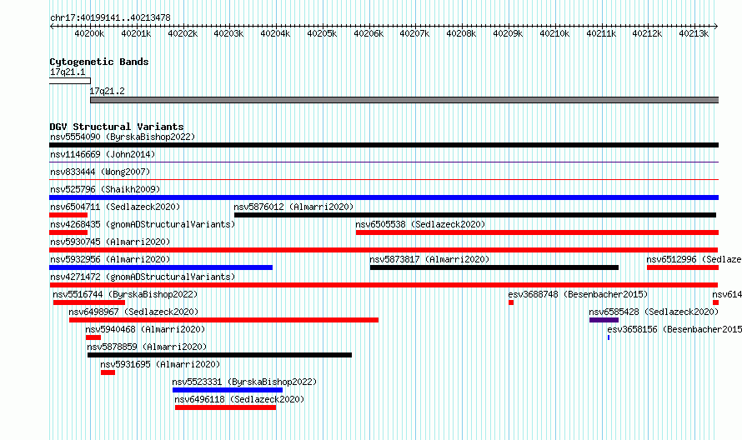The width and height of the screenshot is (742, 440).
Task: Click nsv6585428 (Sedlazeck2020) label
Action: point(654,312)
